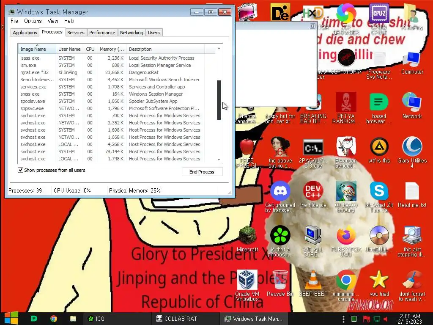Click the taskbar clock showing 2:05 AM
Screen dimensions: 433x325
[x=410, y=319]
